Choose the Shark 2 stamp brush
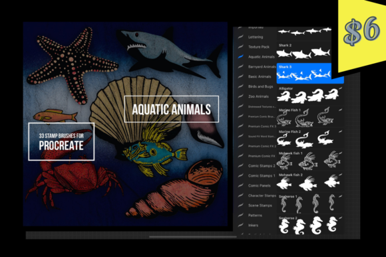The width and height of the screenshot is (386, 257). click(304, 51)
